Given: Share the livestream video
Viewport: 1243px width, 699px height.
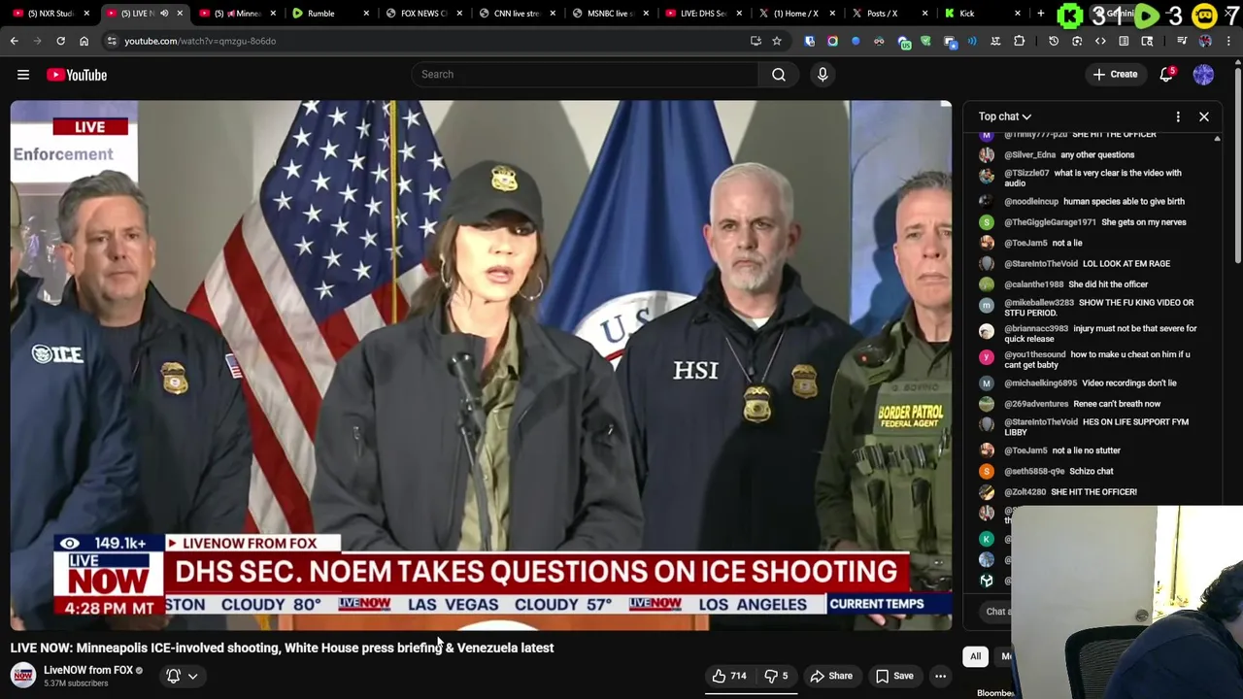Looking at the screenshot, I should click(831, 676).
